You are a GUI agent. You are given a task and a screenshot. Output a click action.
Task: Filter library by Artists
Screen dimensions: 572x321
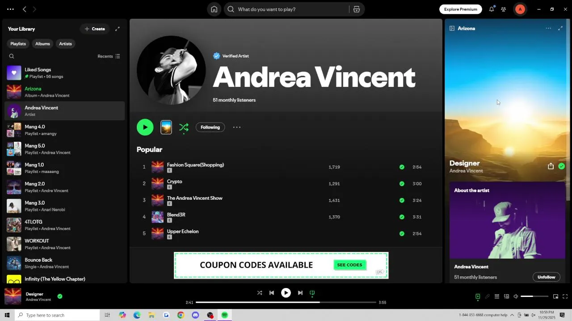click(65, 44)
